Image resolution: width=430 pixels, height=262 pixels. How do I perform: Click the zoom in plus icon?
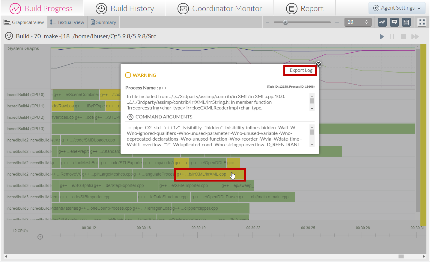[337, 22]
